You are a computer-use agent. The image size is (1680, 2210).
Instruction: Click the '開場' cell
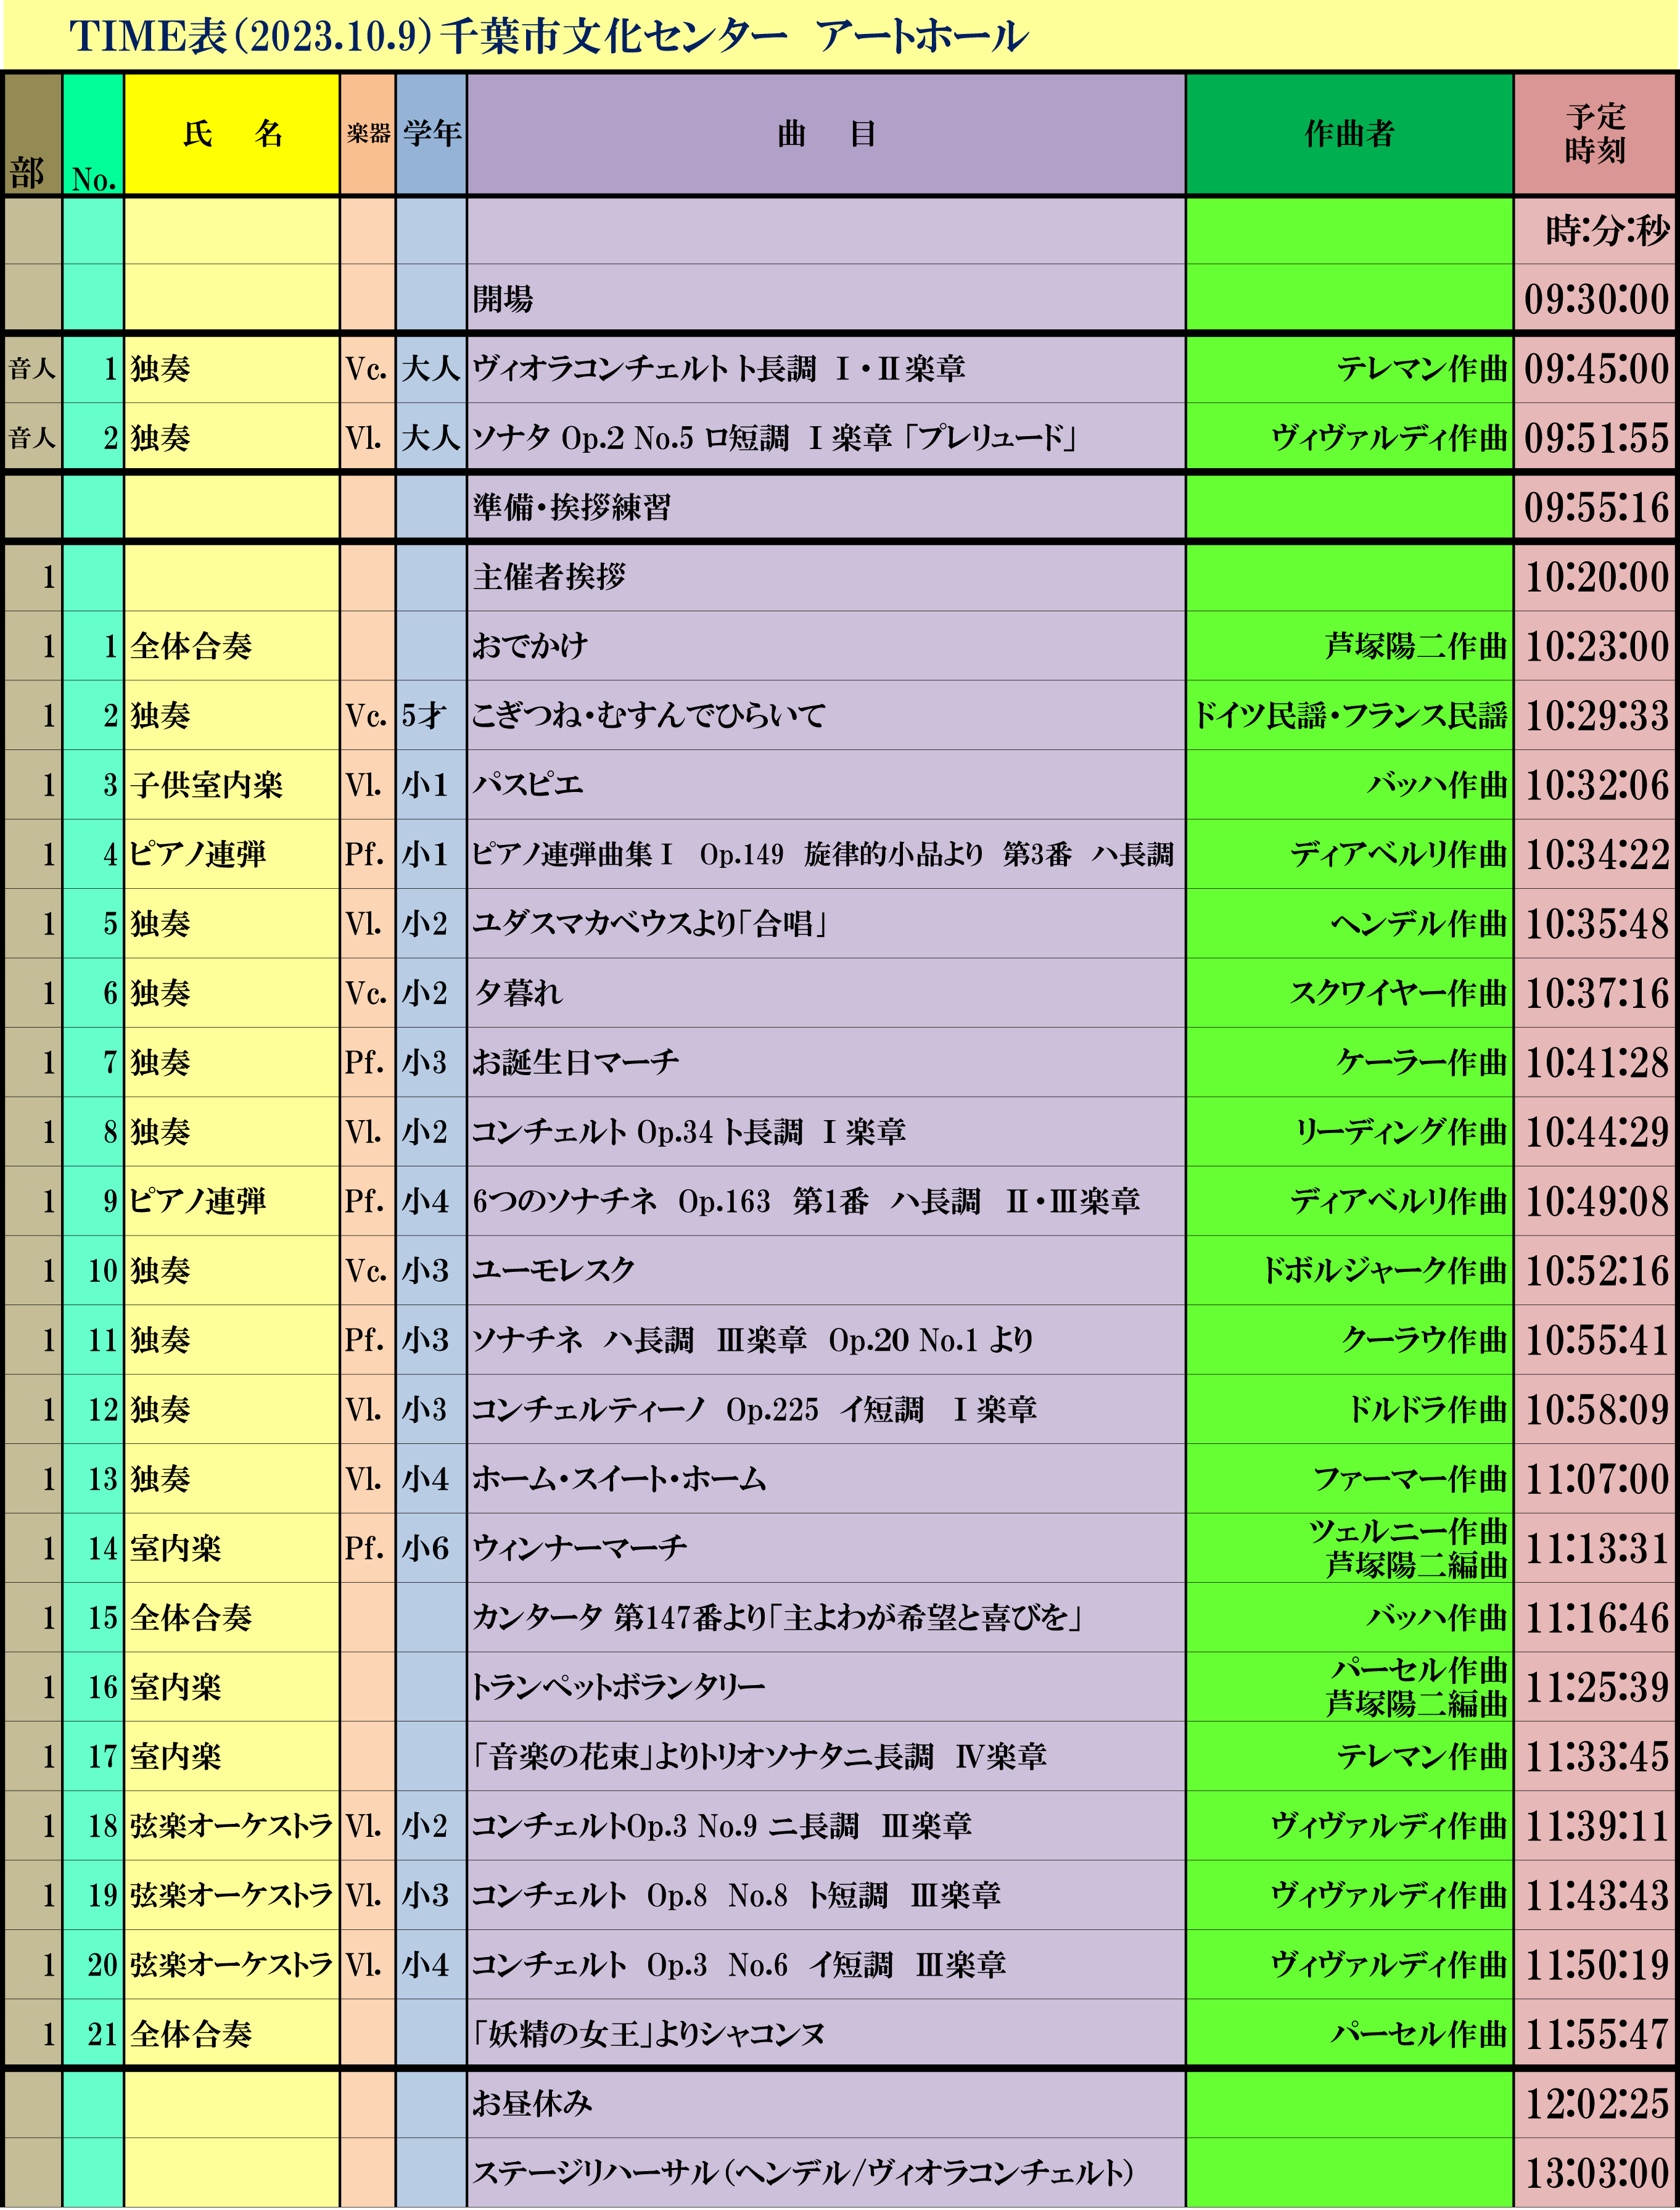coord(826,298)
